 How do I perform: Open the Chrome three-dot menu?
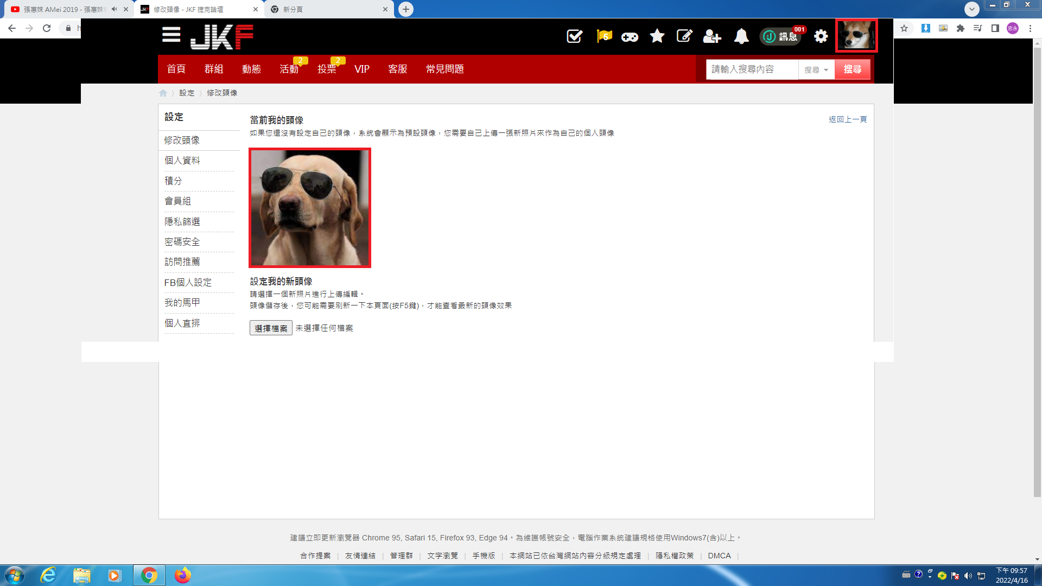click(x=1030, y=28)
